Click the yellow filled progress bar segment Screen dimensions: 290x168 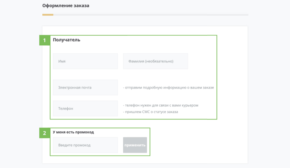[48, 15]
